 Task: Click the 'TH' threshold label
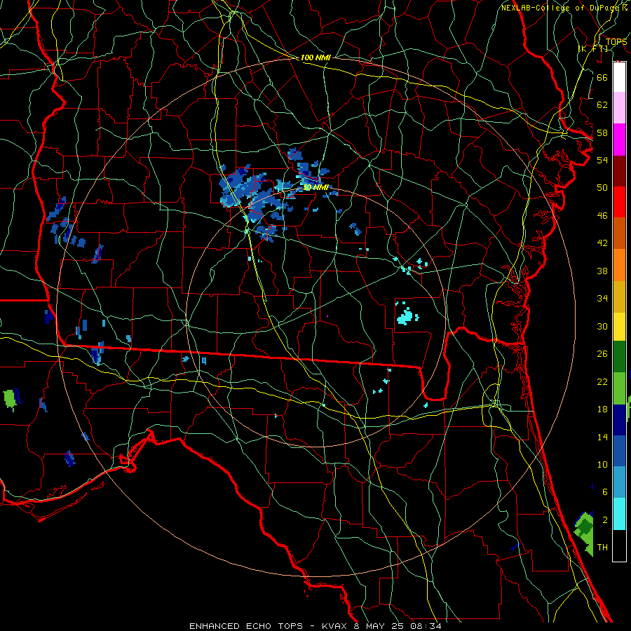602,548
